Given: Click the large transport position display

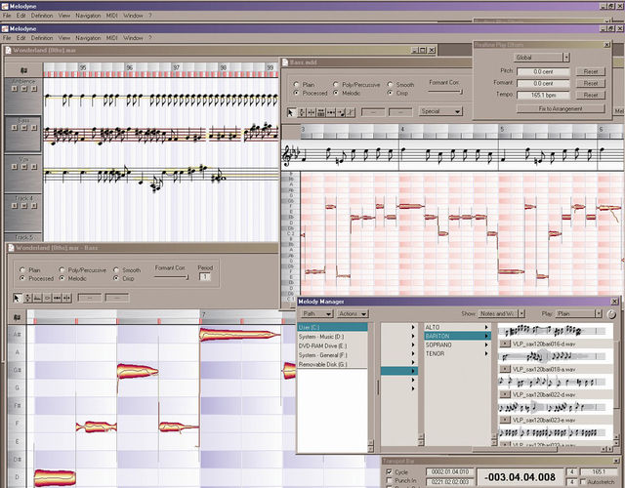Looking at the screenshot, I should (521, 477).
